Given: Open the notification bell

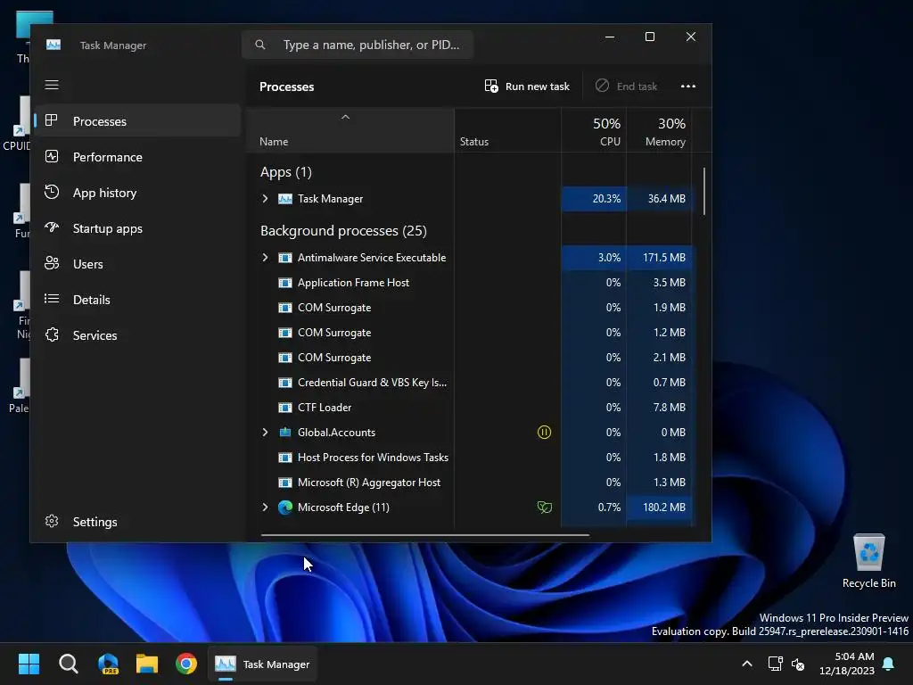Looking at the screenshot, I should click(889, 664).
